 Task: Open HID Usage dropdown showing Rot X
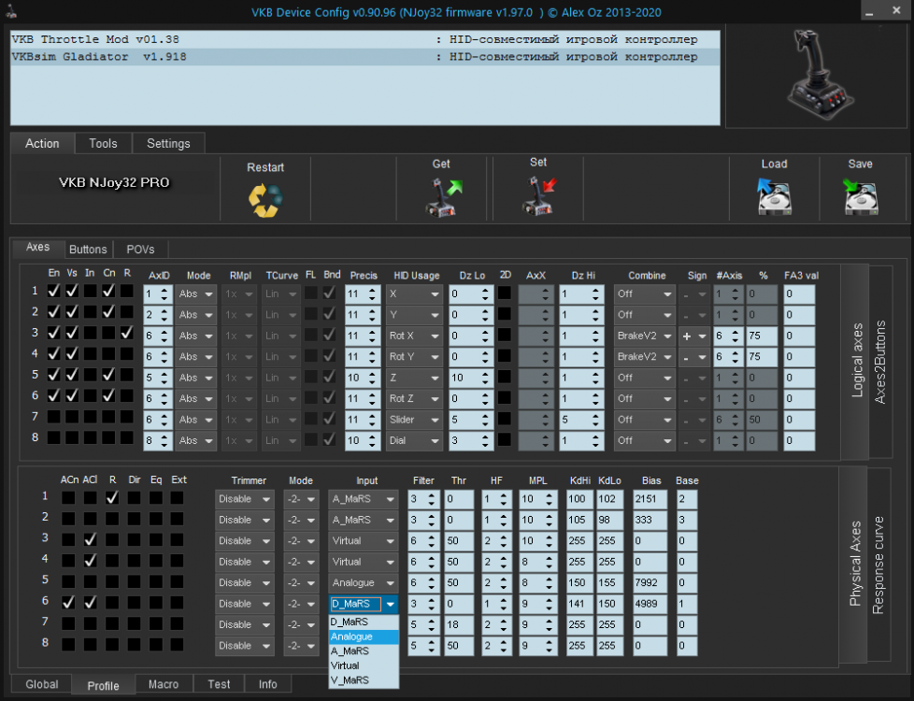click(414, 336)
